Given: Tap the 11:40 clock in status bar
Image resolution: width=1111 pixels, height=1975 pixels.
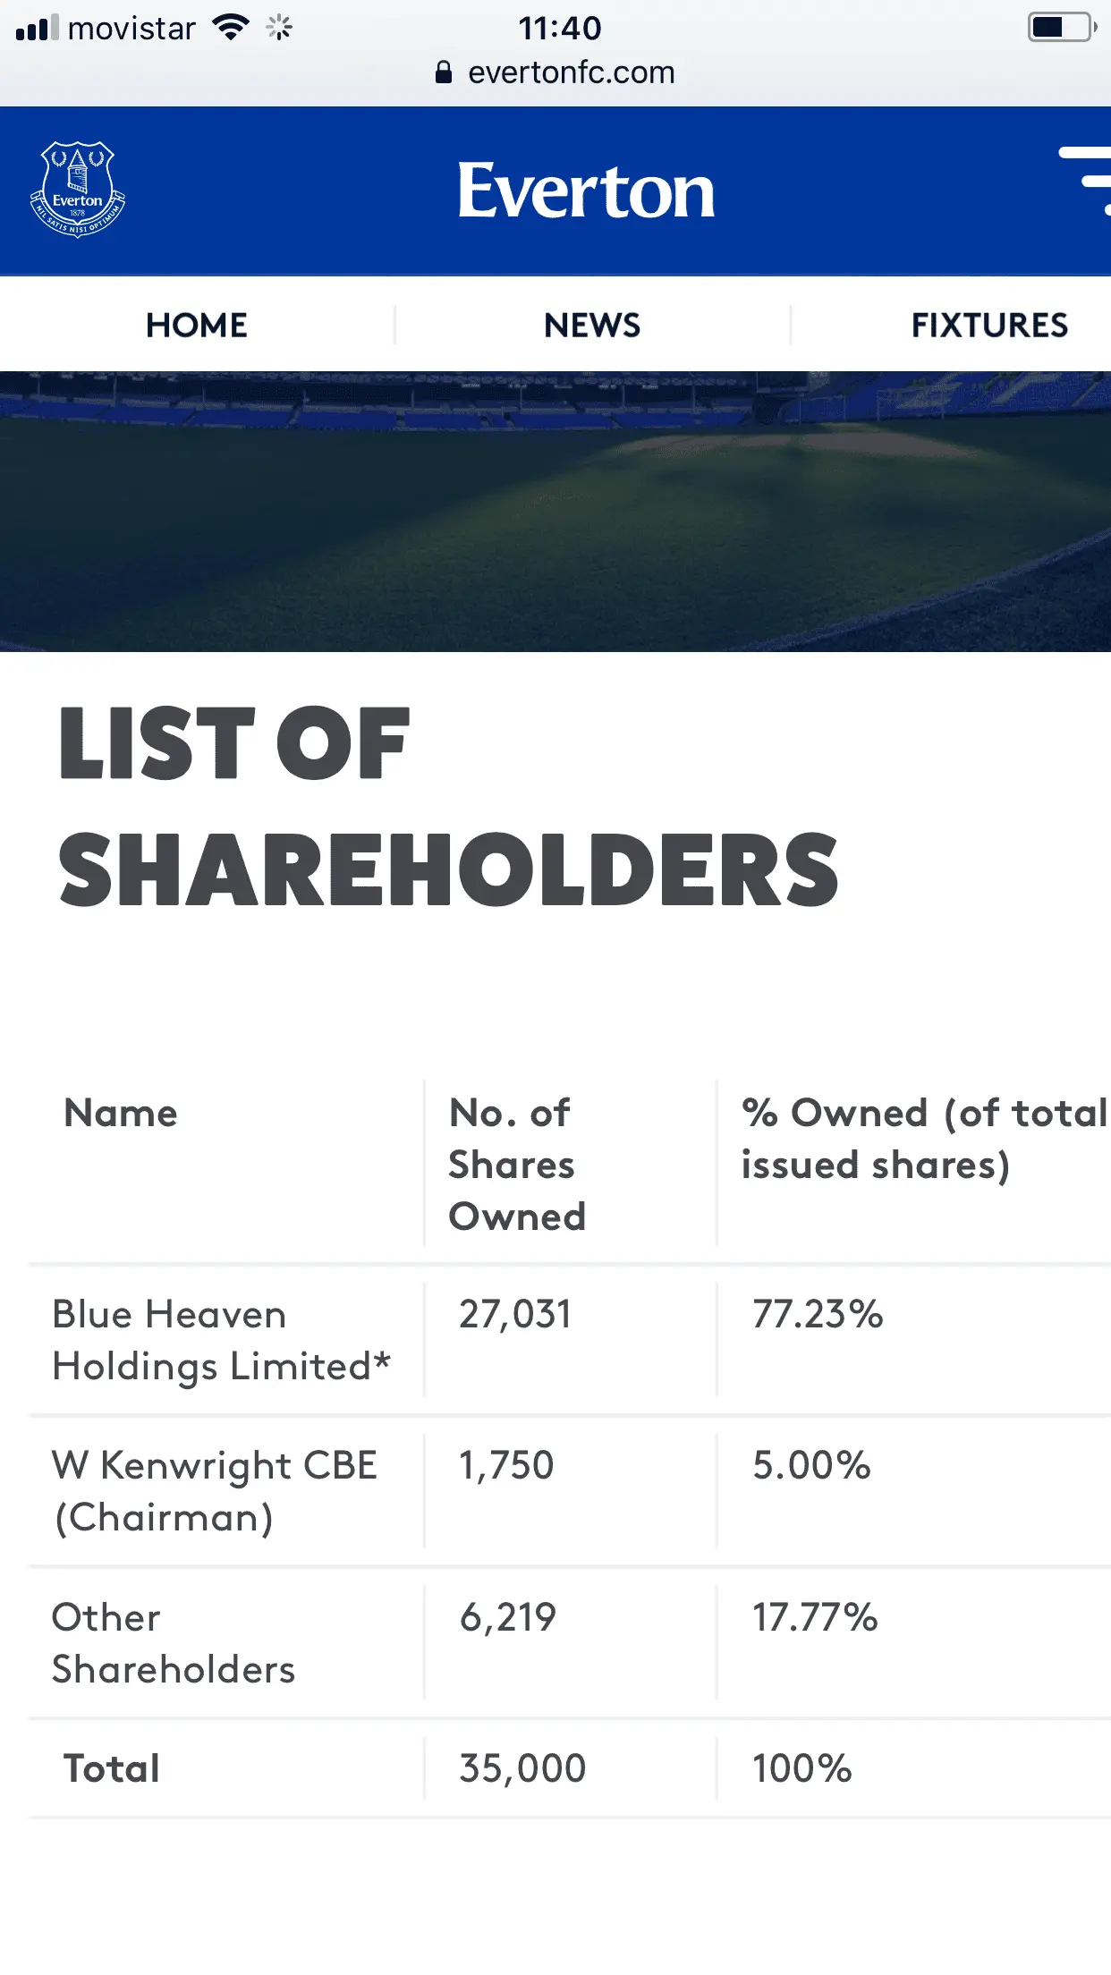Looking at the screenshot, I should point(560,28).
